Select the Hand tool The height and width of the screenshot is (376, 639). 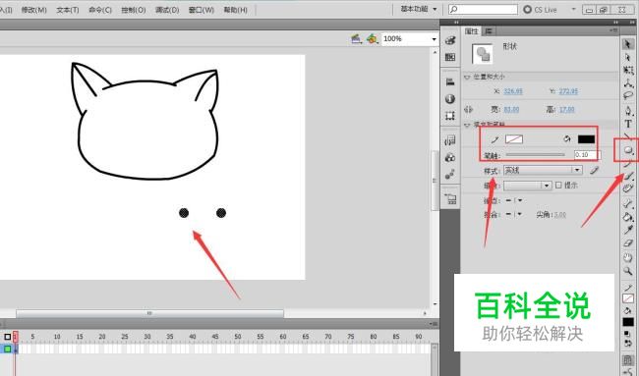pyautogui.click(x=628, y=257)
